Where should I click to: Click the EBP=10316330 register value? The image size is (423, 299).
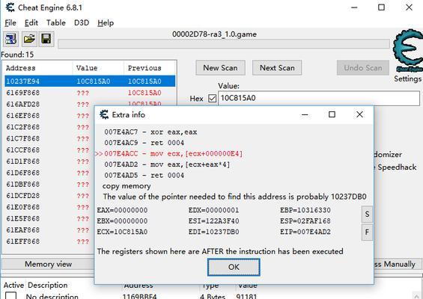305,210
